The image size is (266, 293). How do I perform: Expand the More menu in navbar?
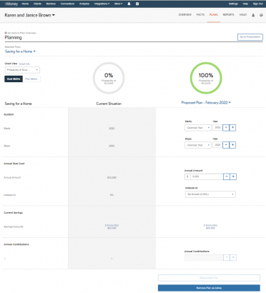click(118, 4)
